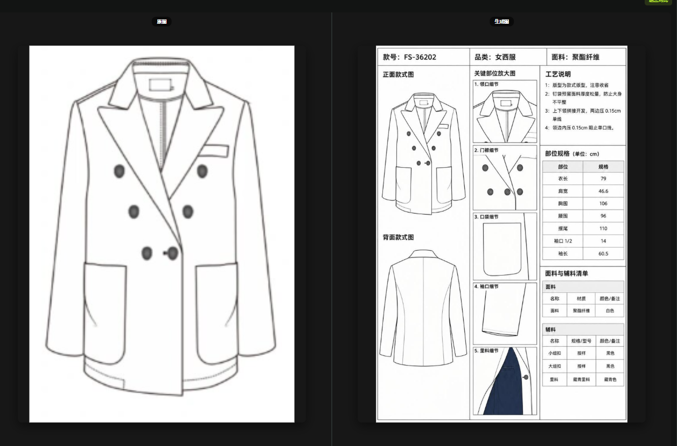The width and height of the screenshot is (677, 446).
Task: Open the original blazer sketch image
Action: [162, 234]
